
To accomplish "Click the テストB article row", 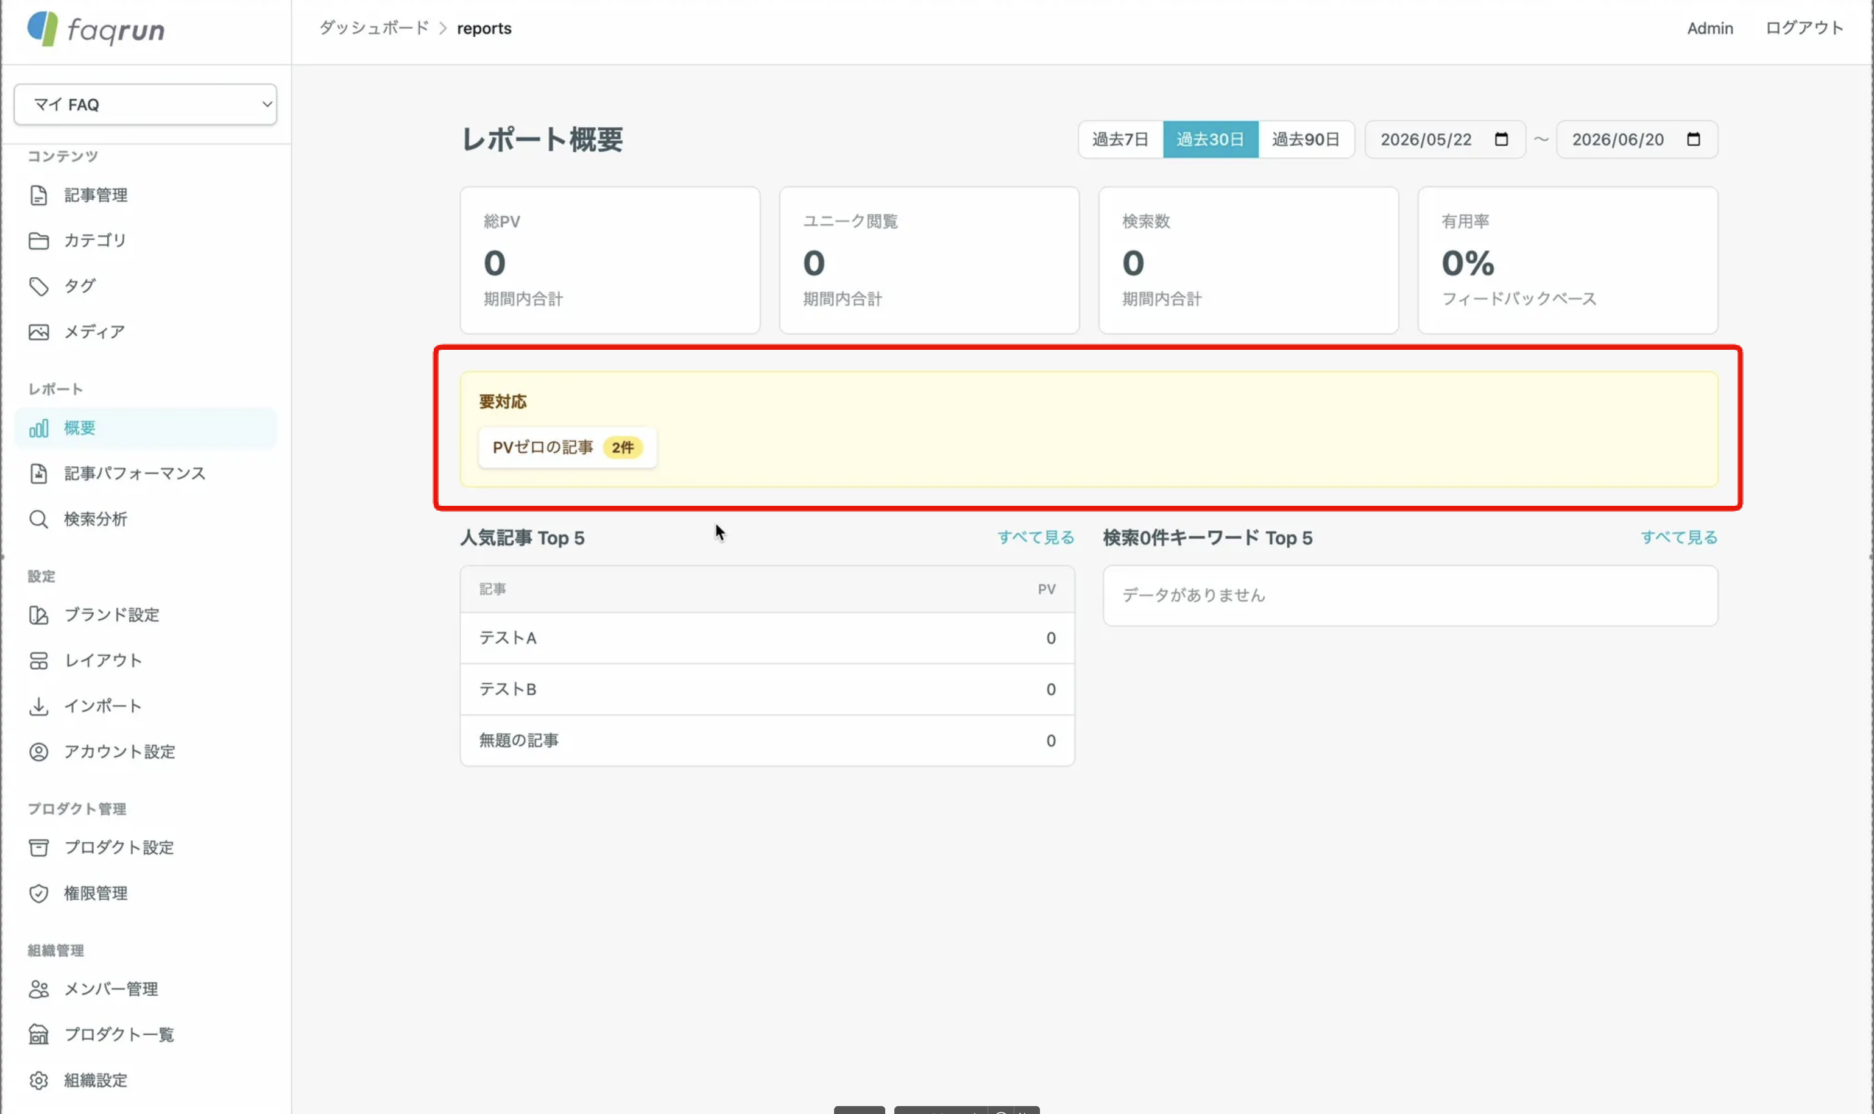I will click(767, 689).
